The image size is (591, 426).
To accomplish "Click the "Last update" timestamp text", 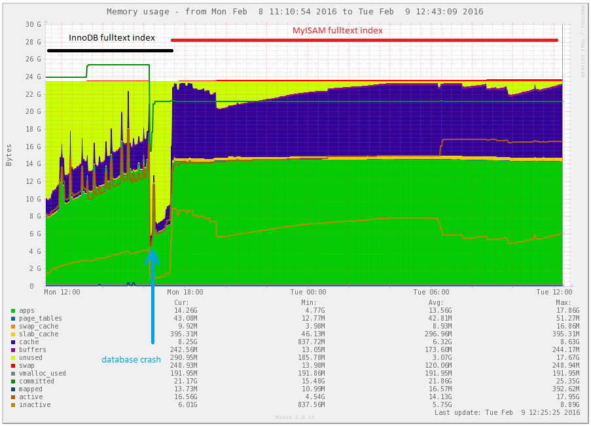I will click(507, 413).
